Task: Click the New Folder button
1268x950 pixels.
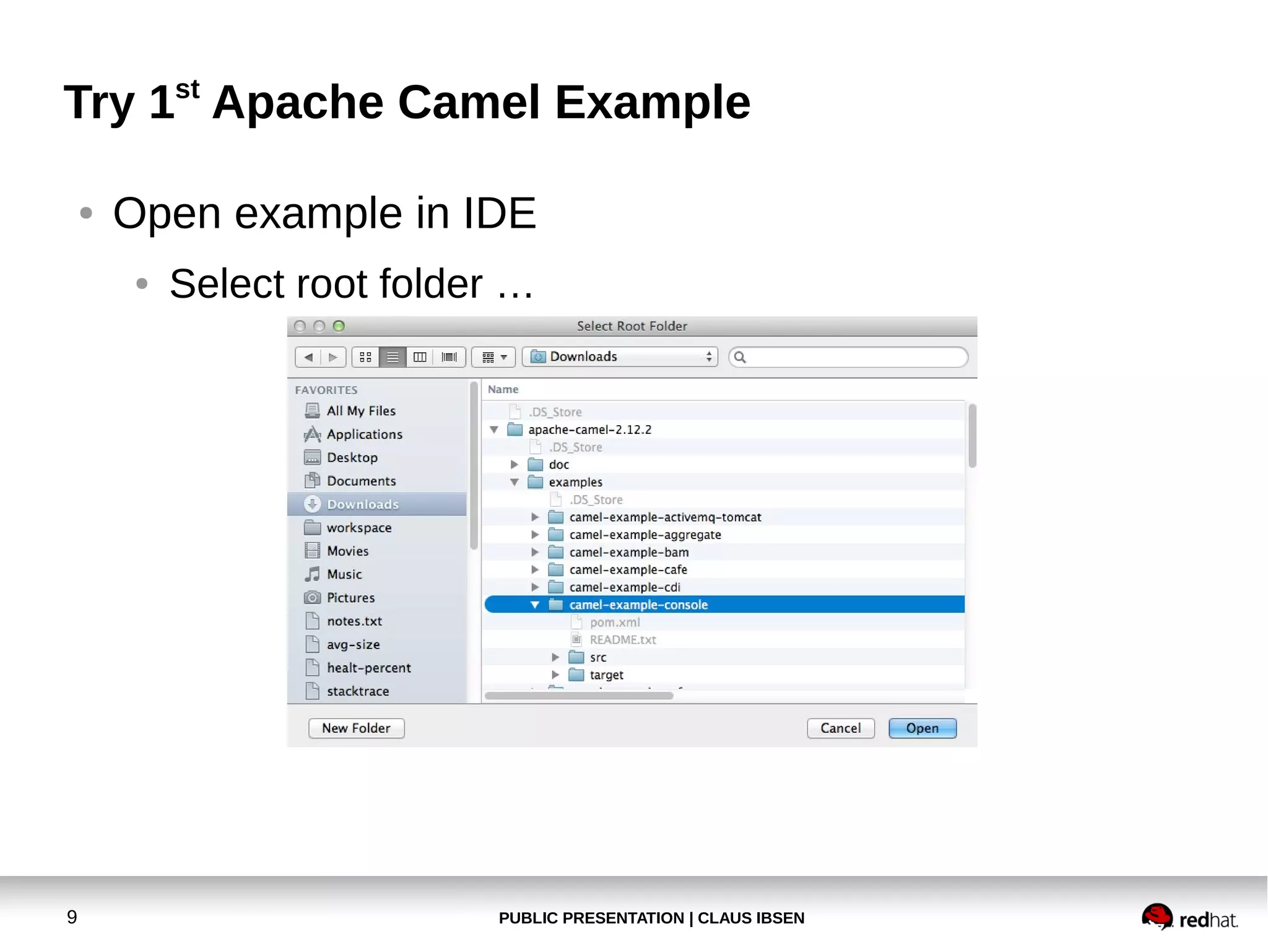Action: (357, 728)
